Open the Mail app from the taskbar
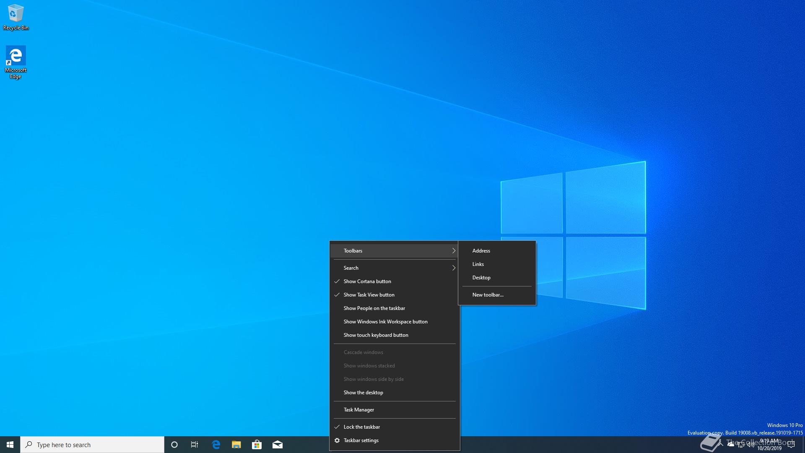This screenshot has height=453, width=805. (x=278, y=445)
